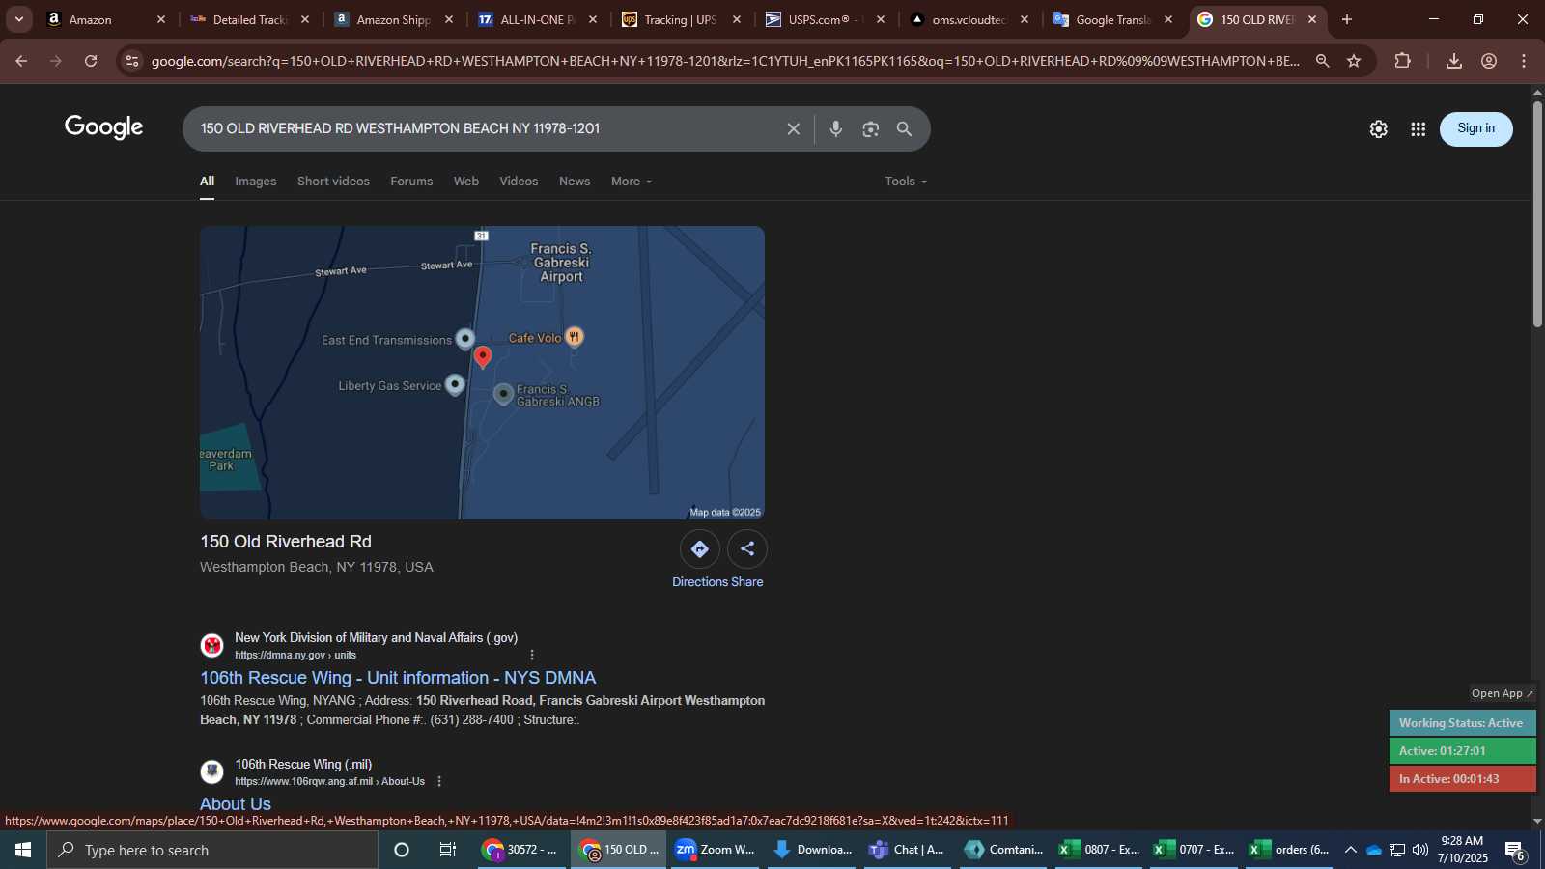Click the 150 Old Riverhead Rd heading

coord(286,542)
